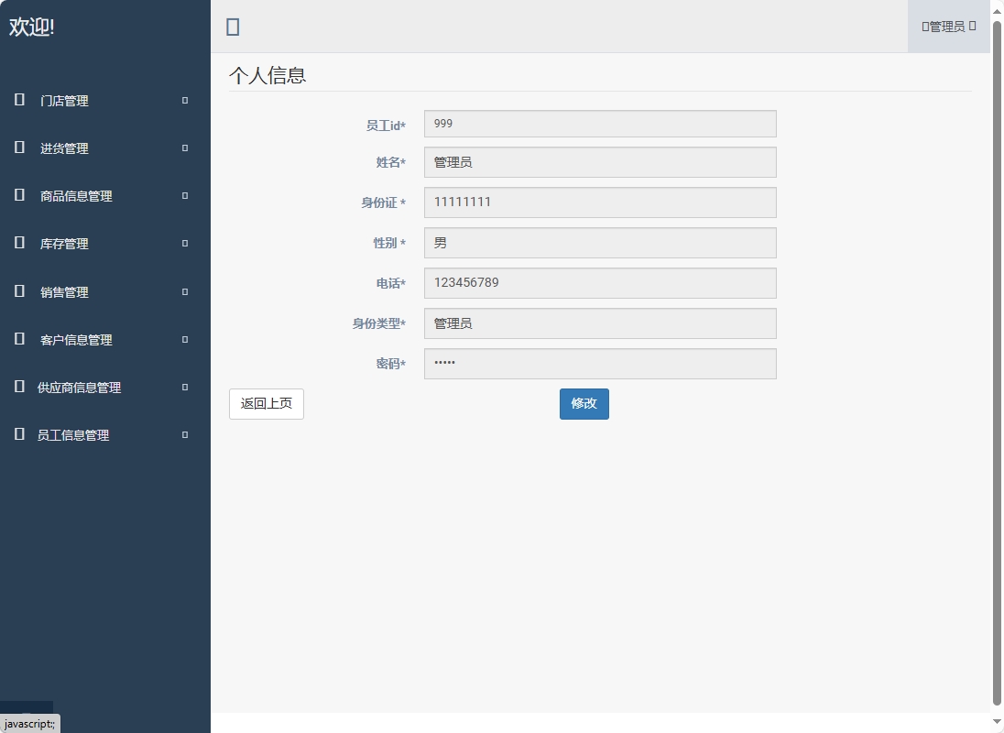Click the 门店管理 sidebar icon
Screen dimensions: 1004x733
click(19, 100)
